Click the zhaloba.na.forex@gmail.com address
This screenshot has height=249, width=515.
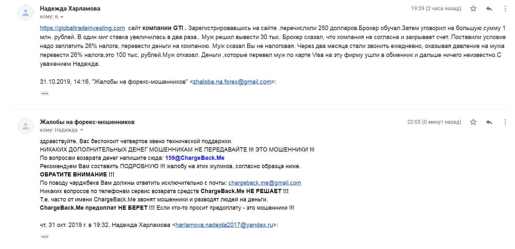click(232, 82)
